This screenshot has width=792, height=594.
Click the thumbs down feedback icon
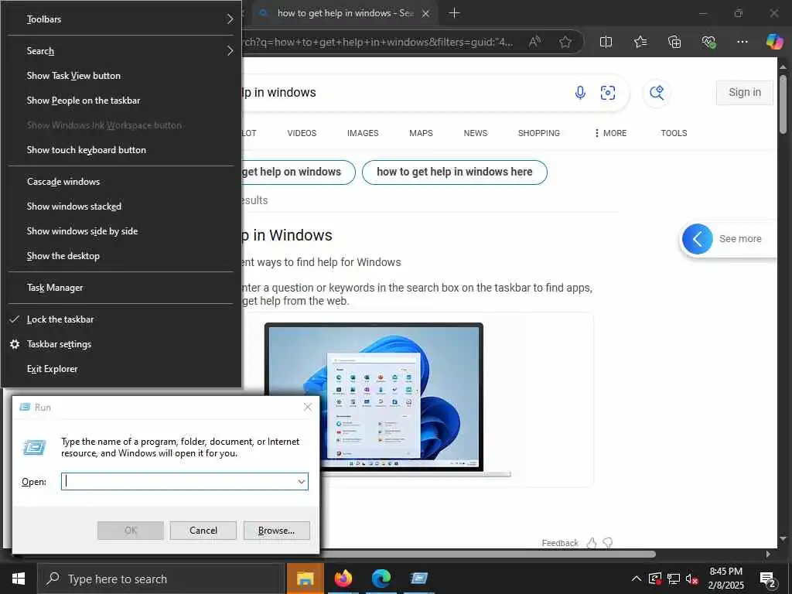(x=608, y=543)
